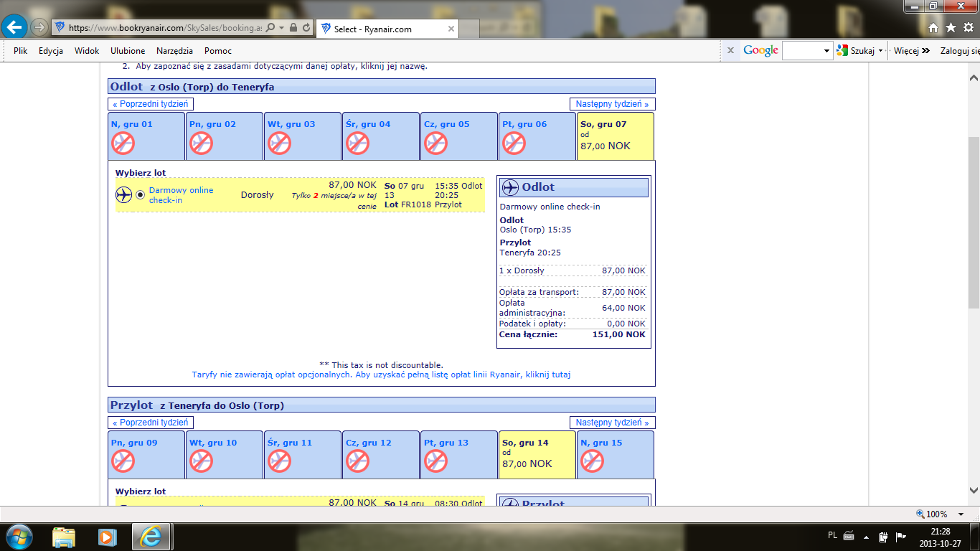Viewport: 980px width, 551px height.
Task: Click the search magnifier in the address bar
Action: point(270,27)
